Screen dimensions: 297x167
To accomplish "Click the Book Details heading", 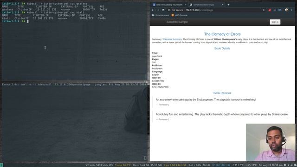I will (222, 48).
